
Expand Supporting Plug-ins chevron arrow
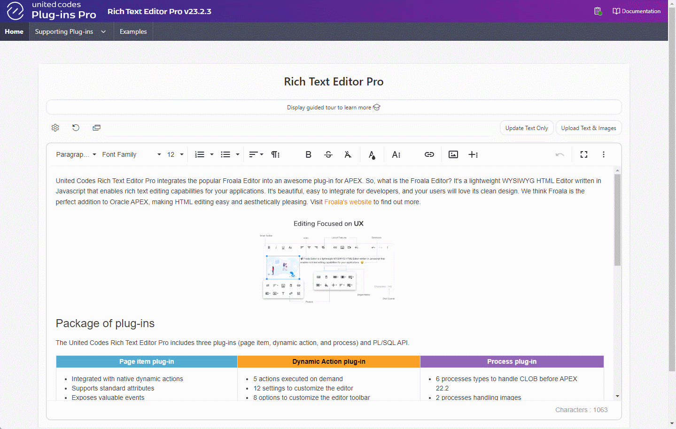(103, 31)
